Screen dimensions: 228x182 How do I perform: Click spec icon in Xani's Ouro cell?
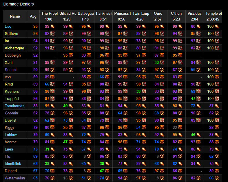coord(162,62)
